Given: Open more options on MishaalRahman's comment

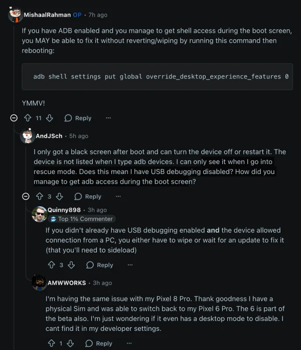Looking at the screenshot, I should (x=108, y=118).
